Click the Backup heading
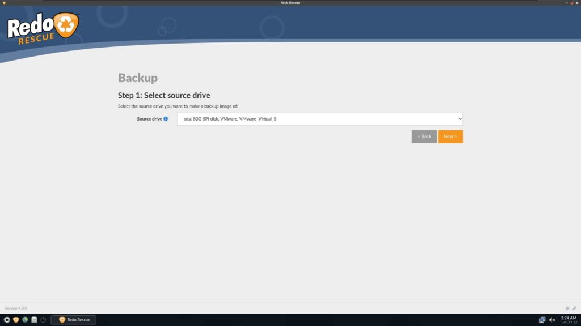 pos(138,78)
